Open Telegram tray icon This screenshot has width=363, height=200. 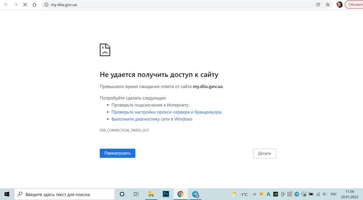[x=297, y=194]
